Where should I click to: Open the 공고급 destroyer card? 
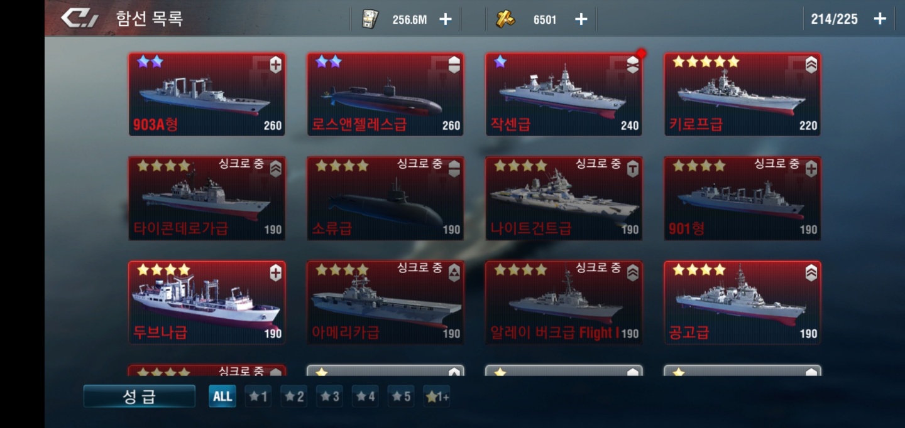tap(742, 302)
